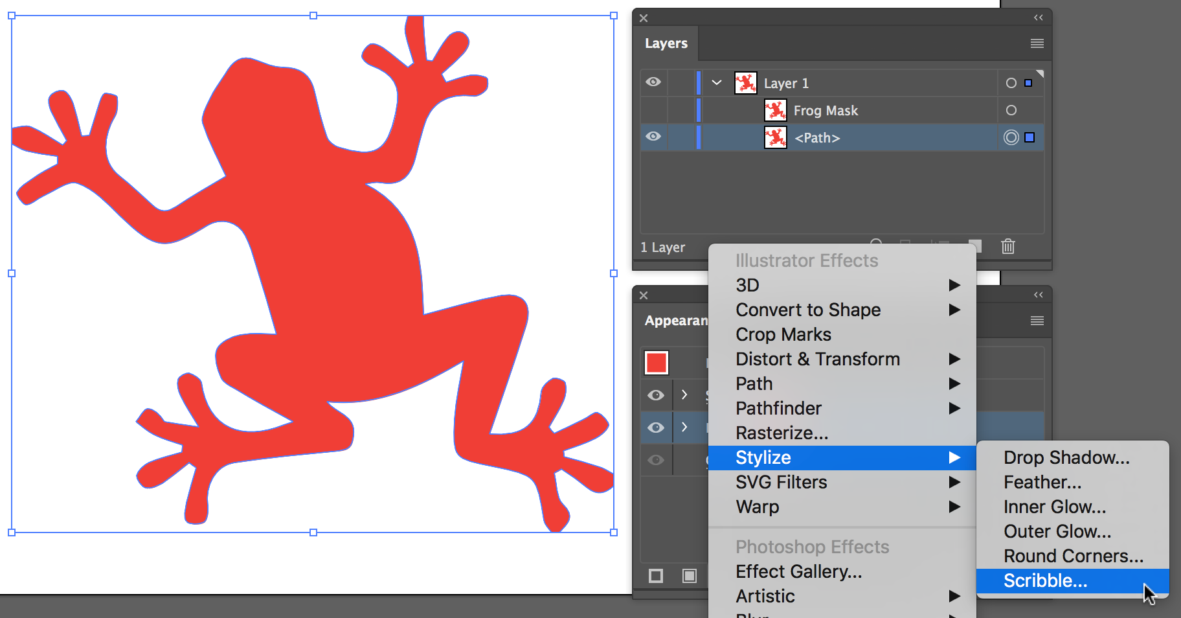The width and height of the screenshot is (1181, 618).
Task: Collapse Layer 1 with its disclosure arrow
Action: pos(717,83)
